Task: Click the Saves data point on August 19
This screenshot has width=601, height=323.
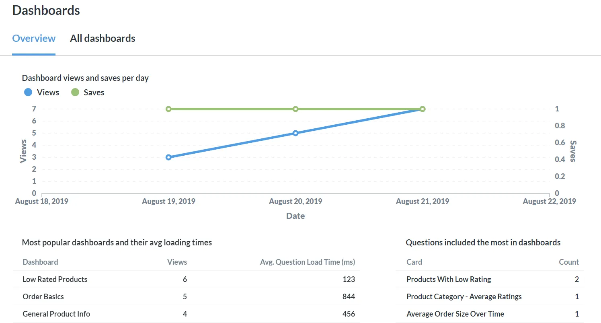Action: 168,109
